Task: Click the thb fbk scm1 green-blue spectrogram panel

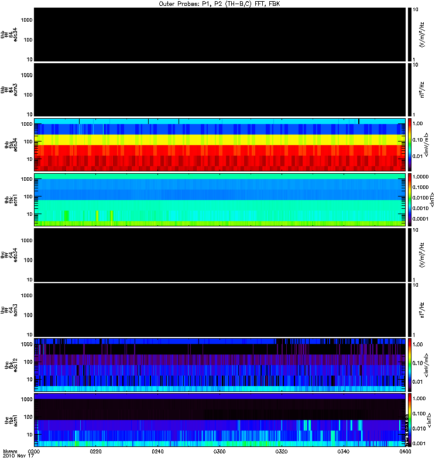Action: (220, 199)
